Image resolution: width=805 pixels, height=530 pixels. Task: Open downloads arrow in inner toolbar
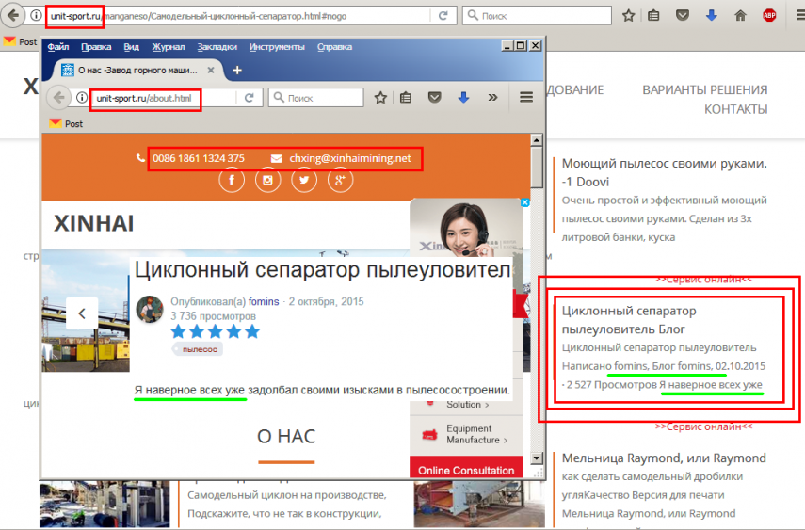click(463, 98)
